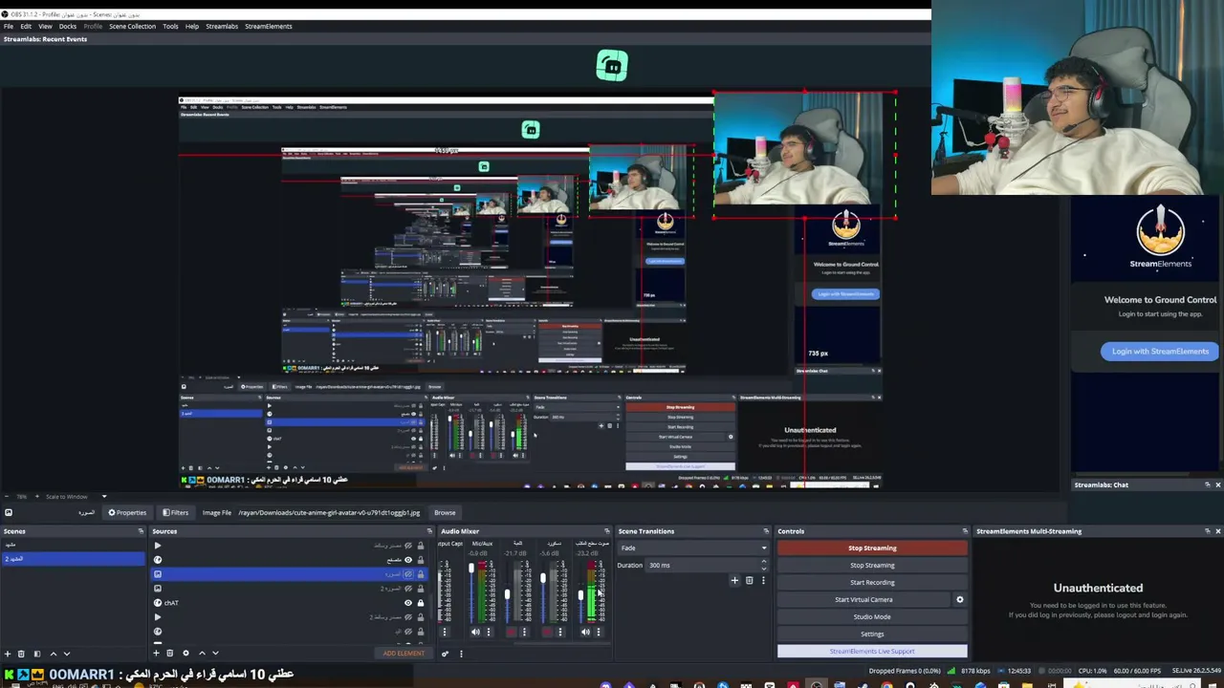
Task: Hide the chAT source with eye icon
Action: [x=408, y=603]
